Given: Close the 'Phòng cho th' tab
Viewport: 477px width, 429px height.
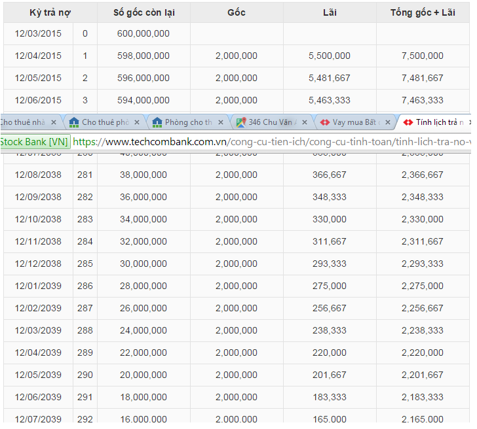Looking at the screenshot, I should (x=221, y=122).
